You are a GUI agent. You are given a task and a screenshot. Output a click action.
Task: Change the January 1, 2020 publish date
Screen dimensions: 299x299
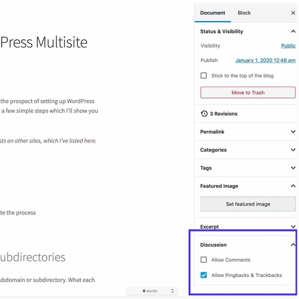click(x=265, y=61)
